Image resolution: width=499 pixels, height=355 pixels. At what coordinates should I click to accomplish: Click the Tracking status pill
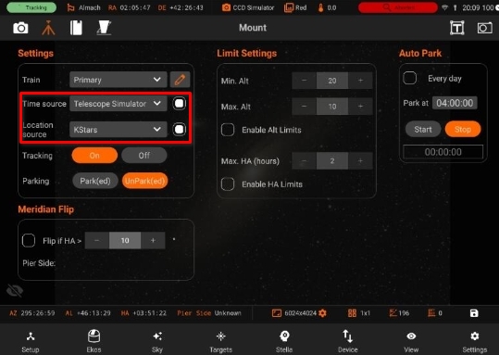coord(31,7)
